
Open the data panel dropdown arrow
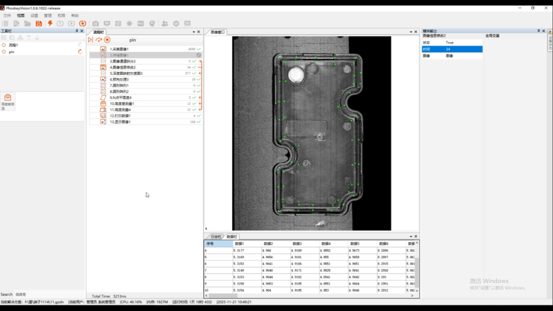click(x=410, y=236)
